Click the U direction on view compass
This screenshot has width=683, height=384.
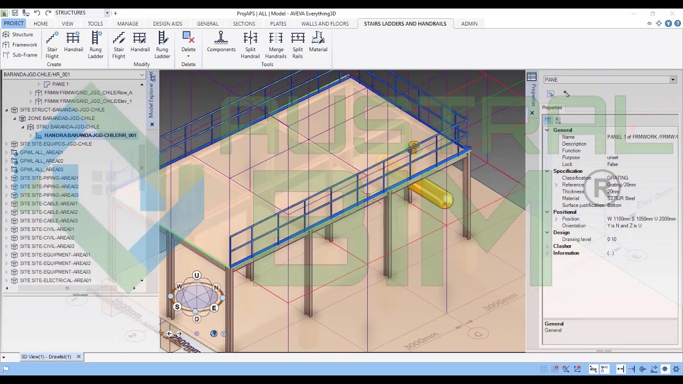(x=196, y=275)
